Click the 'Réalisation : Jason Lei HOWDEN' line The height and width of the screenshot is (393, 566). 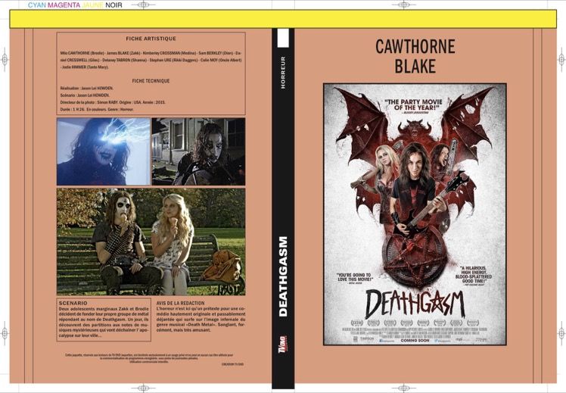(87, 88)
